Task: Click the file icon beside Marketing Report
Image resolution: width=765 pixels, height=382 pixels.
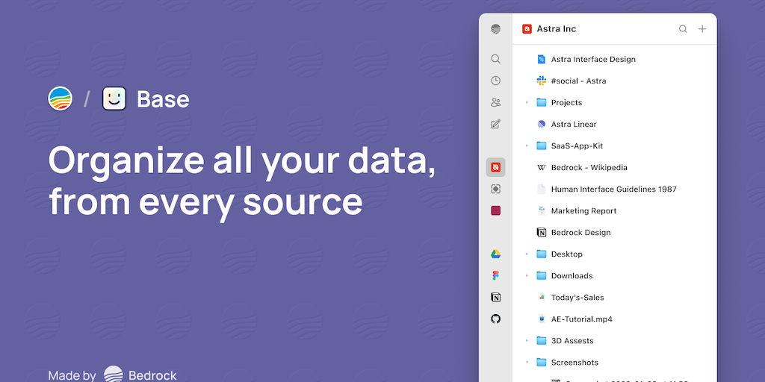Action: tap(541, 210)
